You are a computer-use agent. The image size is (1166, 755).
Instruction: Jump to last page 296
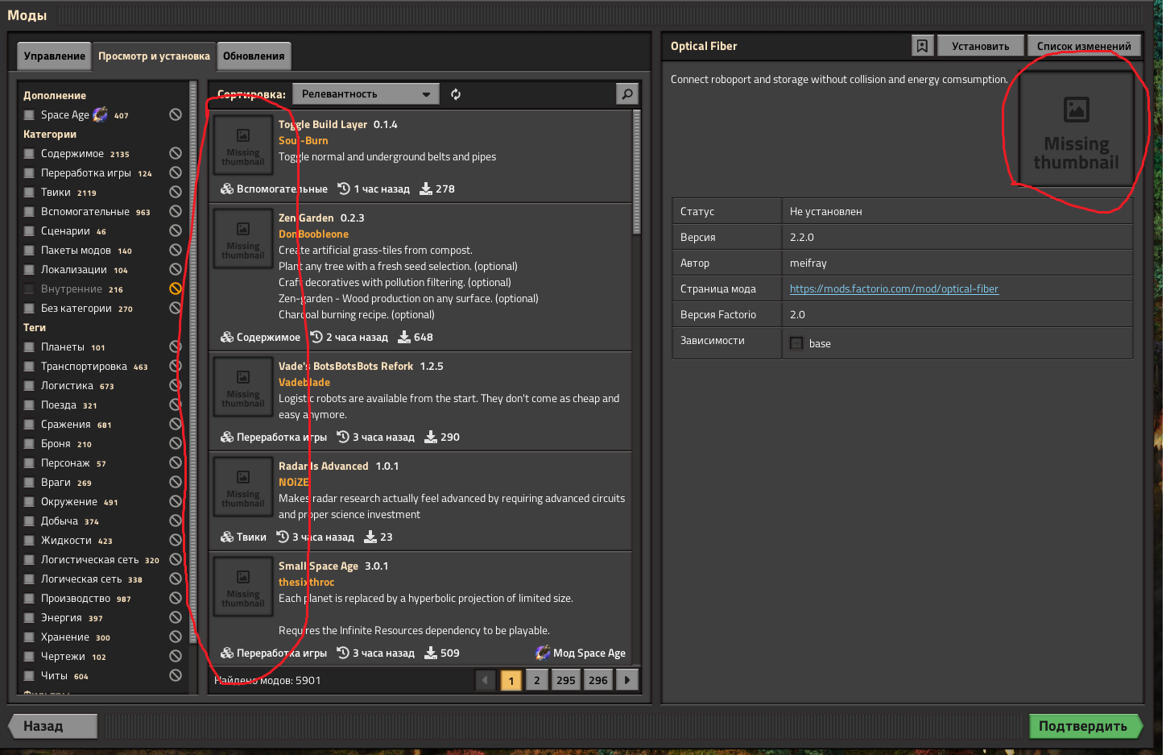(597, 680)
